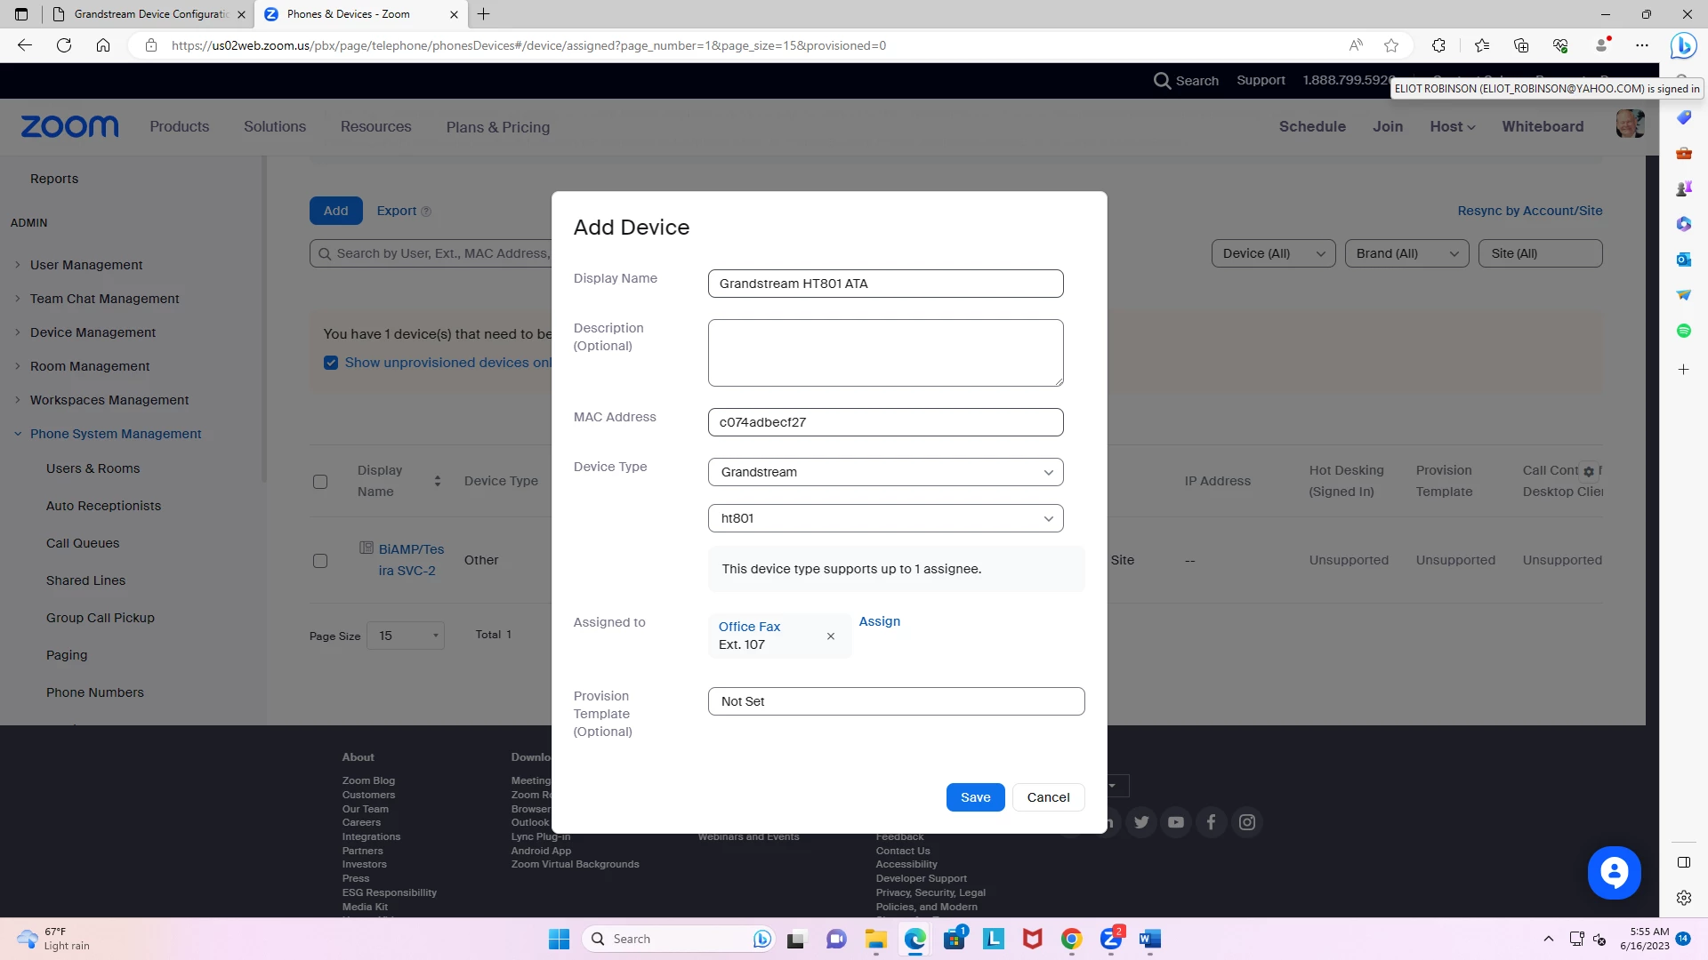
Task: Open Edge sidebar settings gear icon
Action: click(1683, 898)
